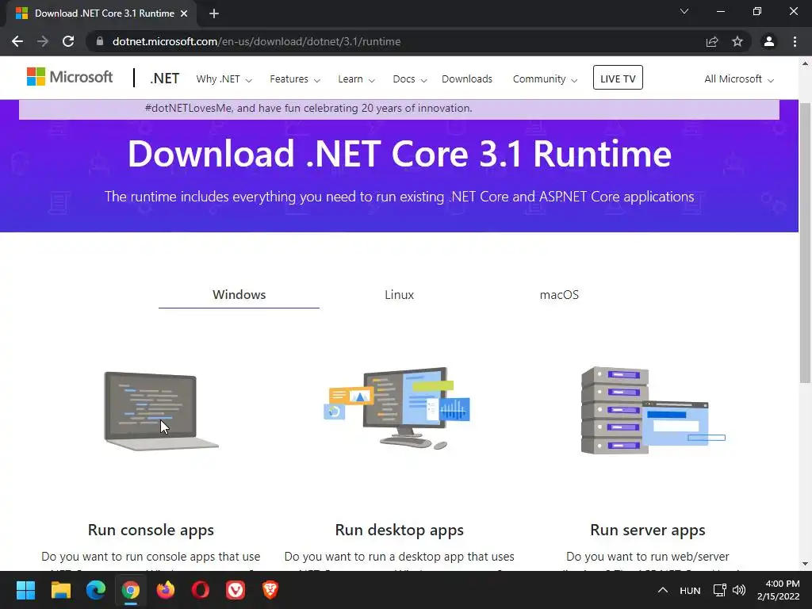Open the Chrome profile icon
The image size is (812, 609).
pos(769,41)
